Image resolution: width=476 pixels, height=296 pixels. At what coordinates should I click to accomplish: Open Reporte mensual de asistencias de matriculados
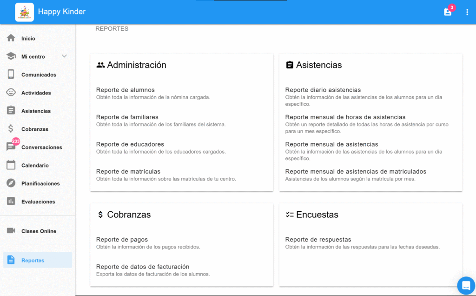tap(356, 171)
